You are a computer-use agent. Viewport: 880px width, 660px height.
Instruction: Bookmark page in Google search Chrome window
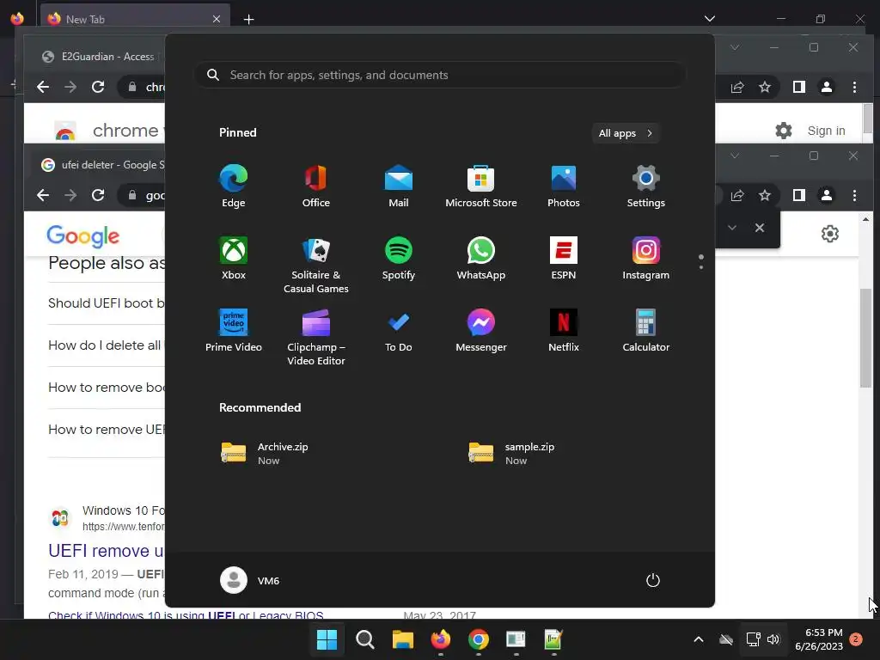coord(764,195)
